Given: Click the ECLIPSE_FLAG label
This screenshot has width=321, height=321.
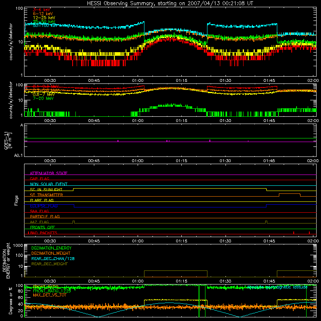Looking at the screenshot, I should click(x=44, y=206).
